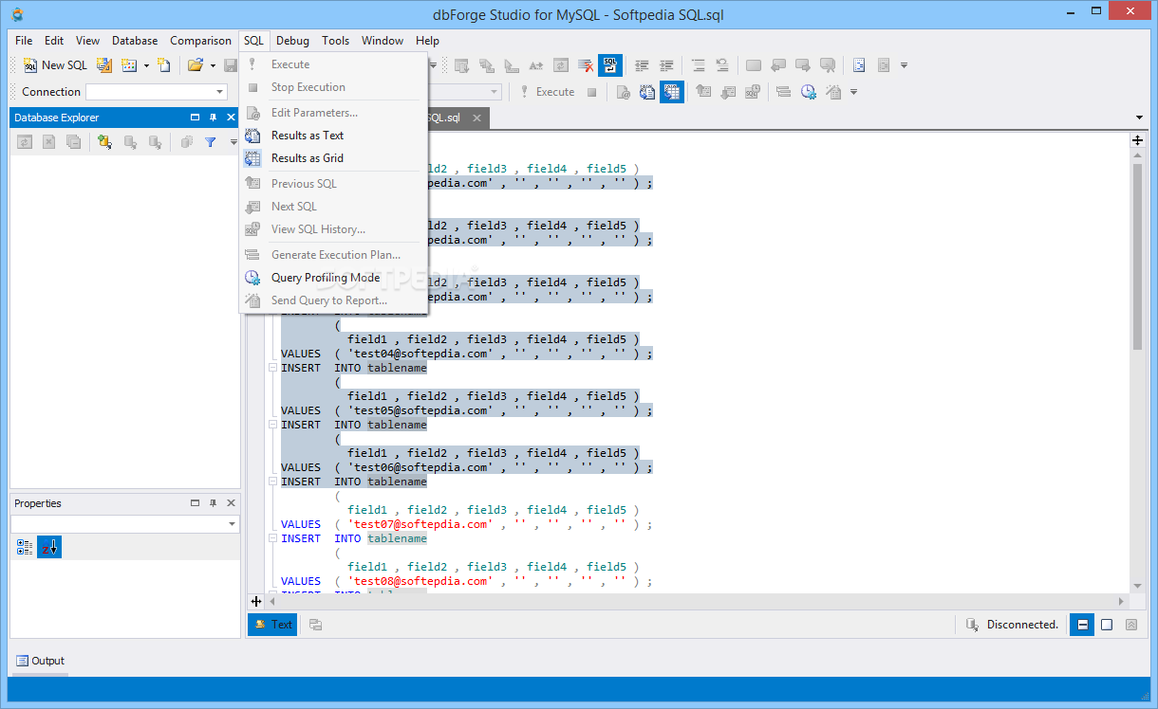Click the data view icon beside Text
1158x709 pixels.
coord(315,625)
